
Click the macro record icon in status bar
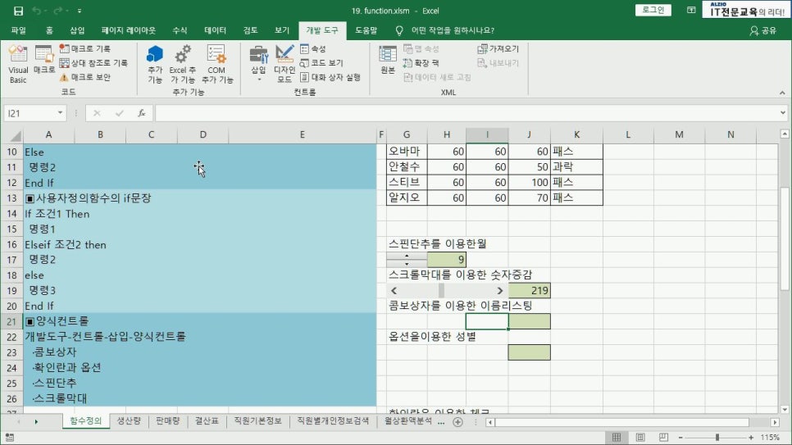click(x=9, y=438)
